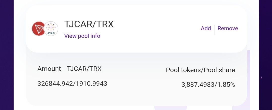Image resolution: width=272 pixels, height=110 pixels.
Task: Click the dark purple left page margin
Action: coord(7,55)
